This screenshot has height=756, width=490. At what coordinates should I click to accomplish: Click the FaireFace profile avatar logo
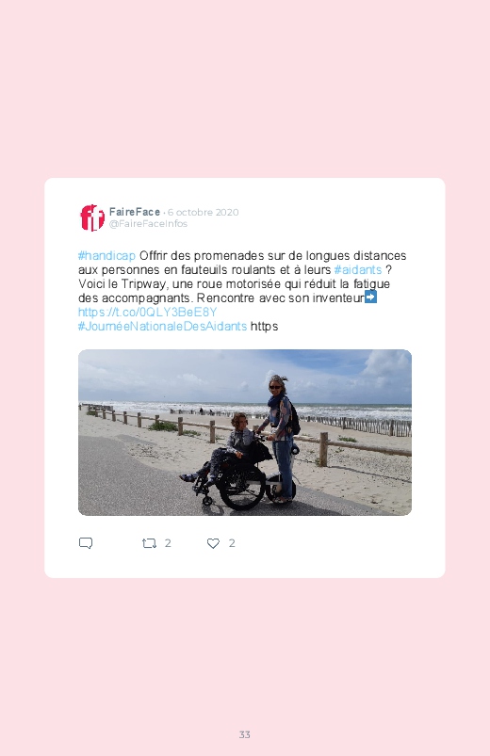[x=91, y=217]
